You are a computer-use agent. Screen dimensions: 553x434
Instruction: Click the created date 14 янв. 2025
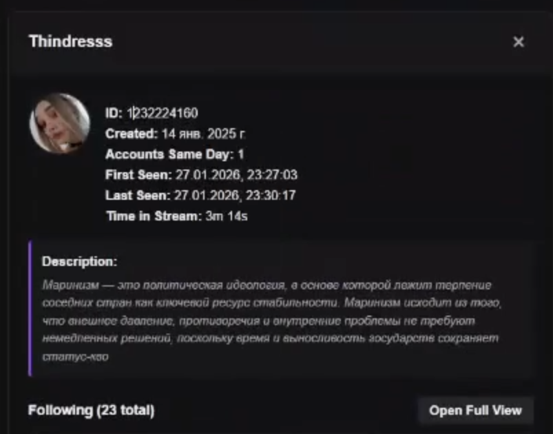tap(204, 134)
